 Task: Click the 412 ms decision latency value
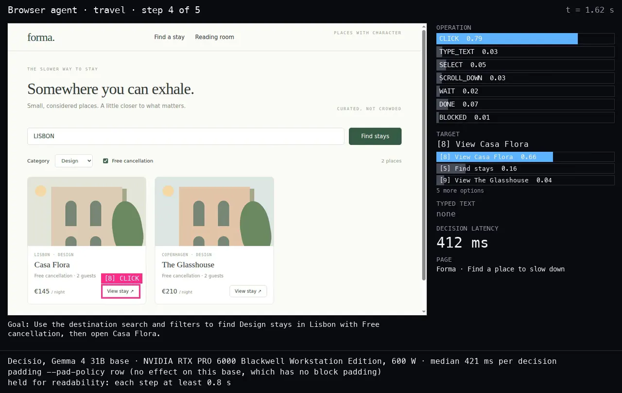click(x=462, y=242)
